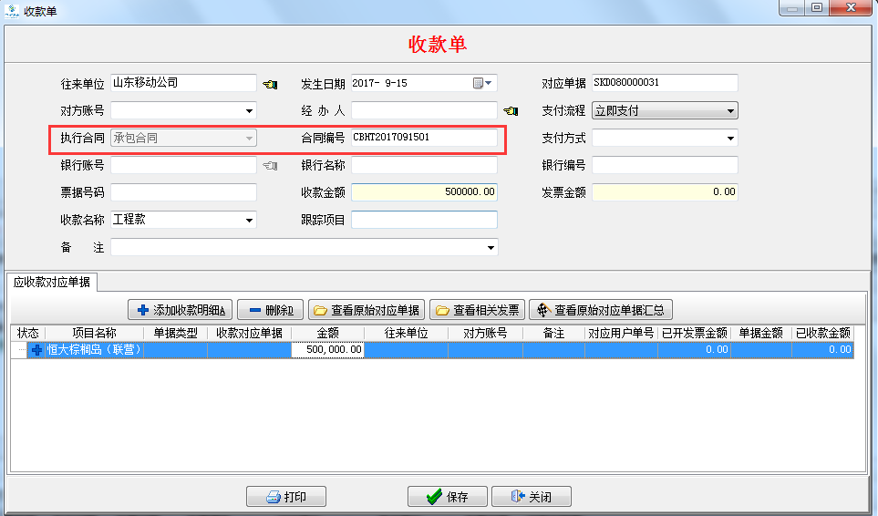Click the 查看原始对应单据汇总 button
Image resolution: width=878 pixels, height=516 pixels.
tap(602, 310)
